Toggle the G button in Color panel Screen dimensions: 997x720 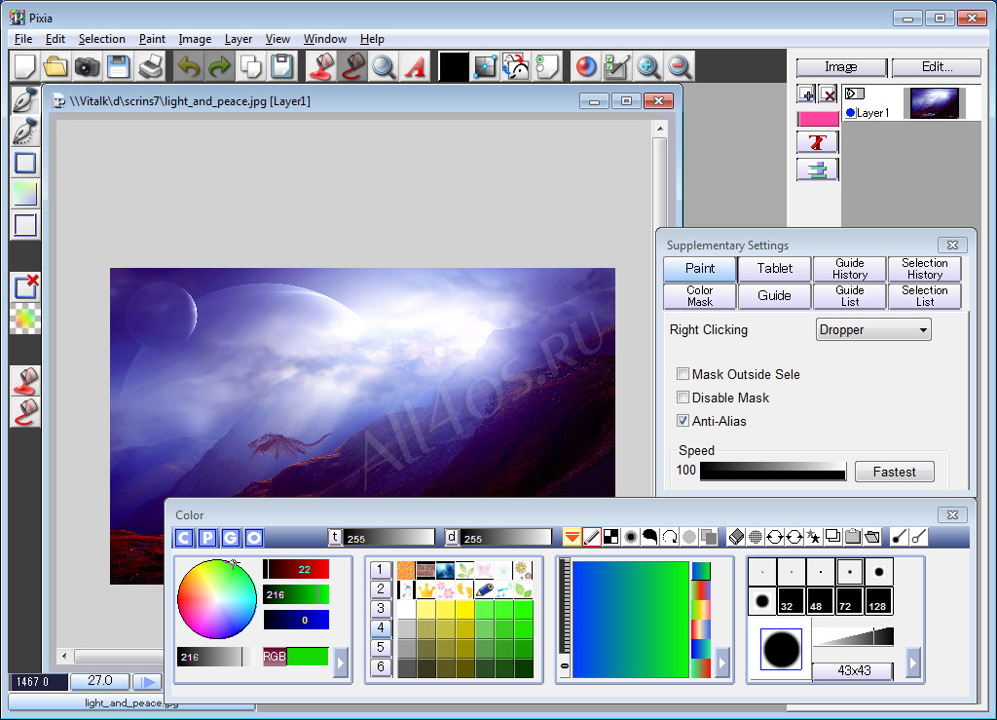231,538
